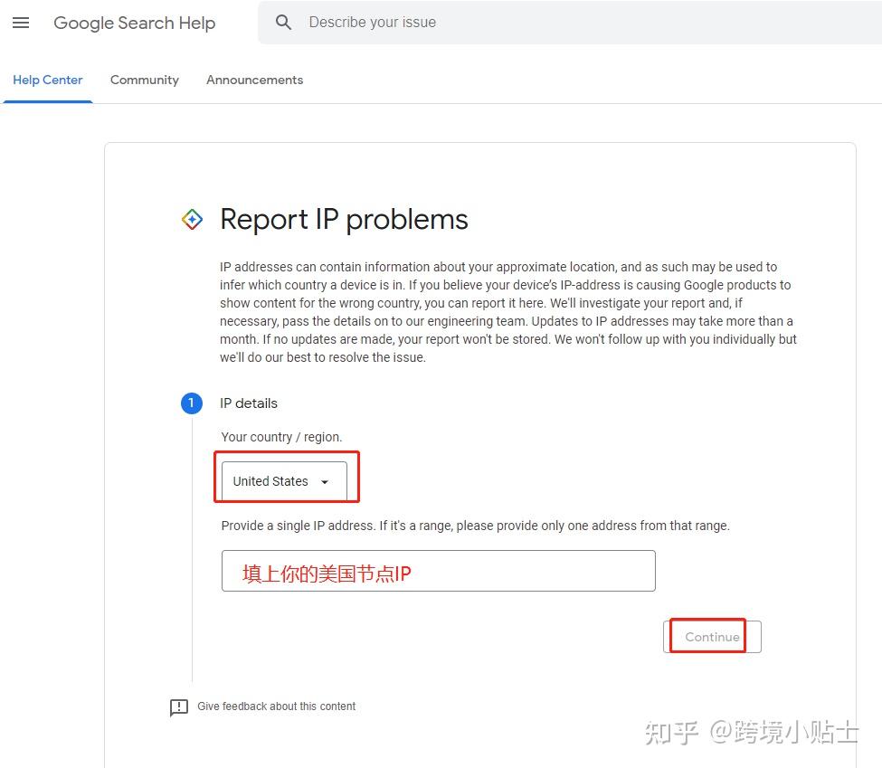This screenshot has width=882, height=768.
Task: Open the Announcements tab
Action: tap(254, 80)
